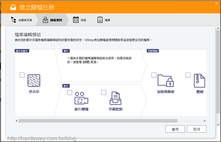This screenshot has height=142, width=221.
Task: Click the compression (壓縮) zip file icon
Action: pos(200,81)
